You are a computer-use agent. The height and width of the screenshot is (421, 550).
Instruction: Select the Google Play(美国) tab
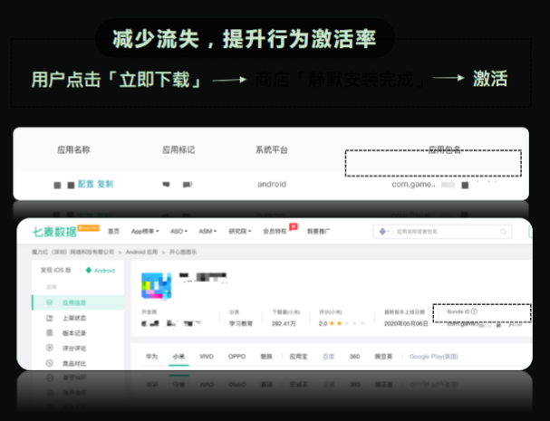[433, 357]
